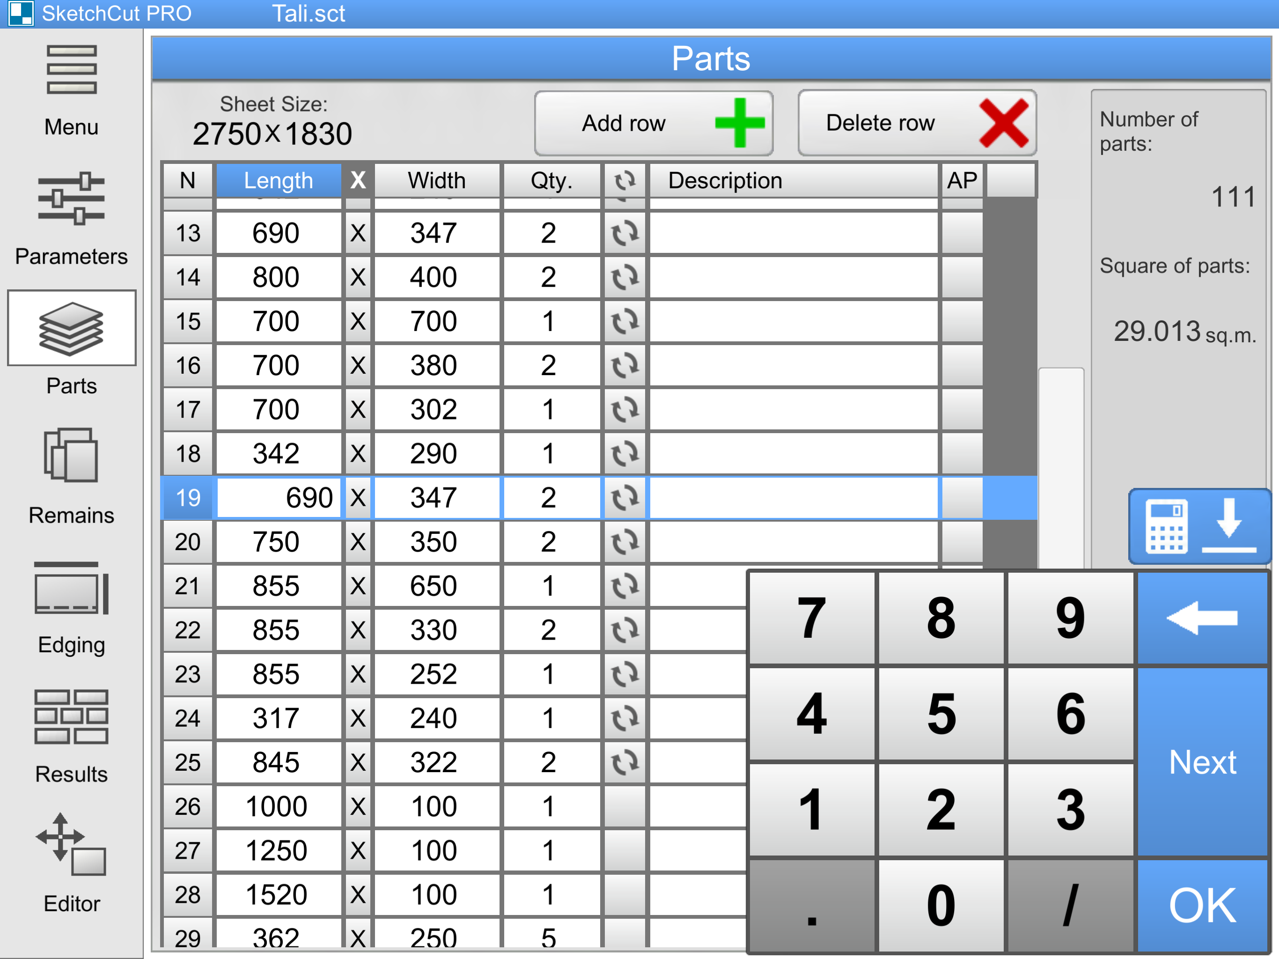This screenshot has height=959, width=1279.
Task: Confirm entry with OK button
Action: pyautogui.click(x=1203, y=905)
